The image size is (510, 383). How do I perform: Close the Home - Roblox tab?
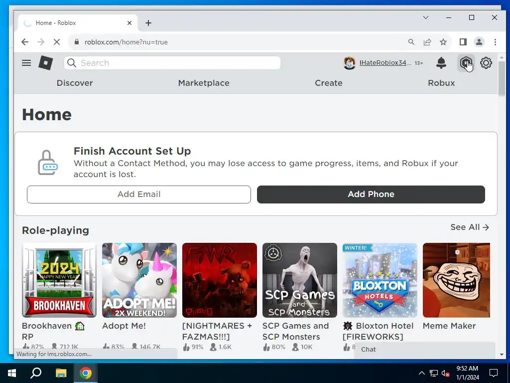point(129,23)
